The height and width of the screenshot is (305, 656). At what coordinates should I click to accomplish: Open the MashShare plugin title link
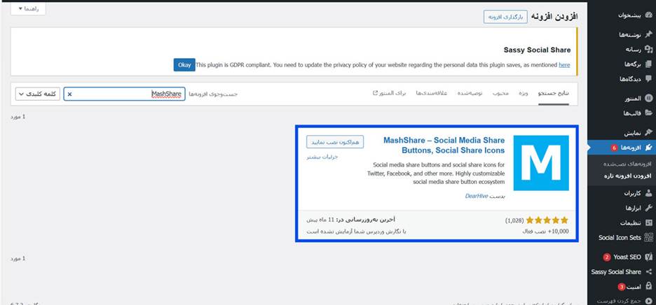[x=444, y=145]
